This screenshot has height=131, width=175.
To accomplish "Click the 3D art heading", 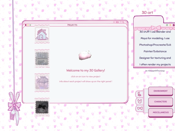I will coord(147,13).
